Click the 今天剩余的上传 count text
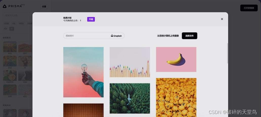The height and width of the screenshot is (117, 261). click(x=72, y=21)
